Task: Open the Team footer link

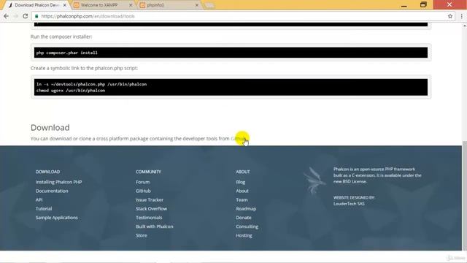Action: click(x=242, y=199)
